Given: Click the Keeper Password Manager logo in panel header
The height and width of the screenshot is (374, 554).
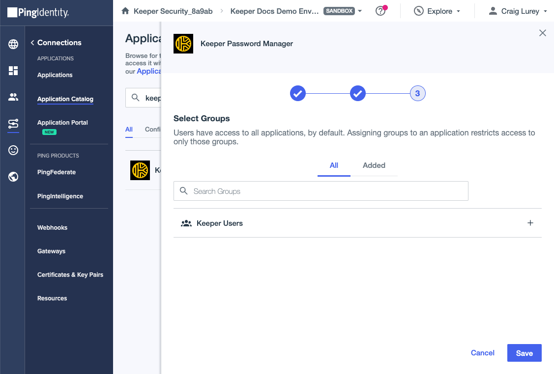Looking at the screenshot, I should [x=183, y=44].
